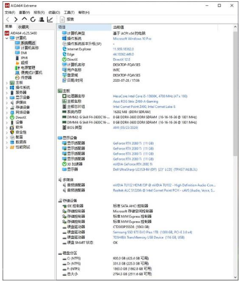
Task: Open the user icon in the toolbar
Action: coord(41,19)
